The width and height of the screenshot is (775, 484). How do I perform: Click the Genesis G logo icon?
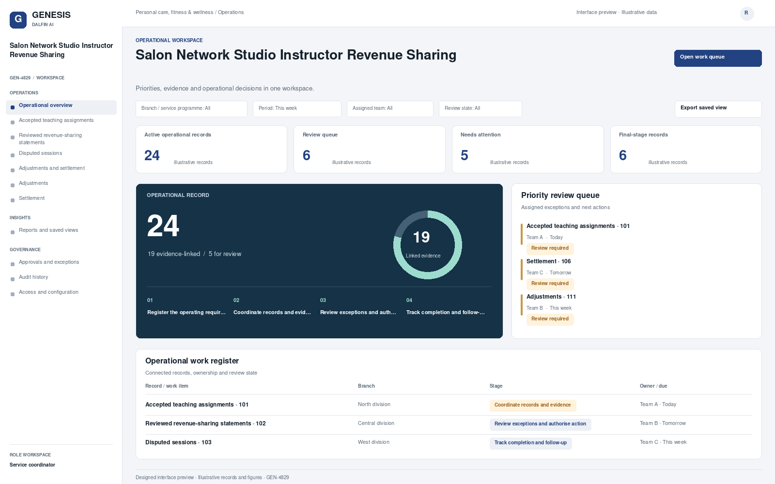point(18,20)
